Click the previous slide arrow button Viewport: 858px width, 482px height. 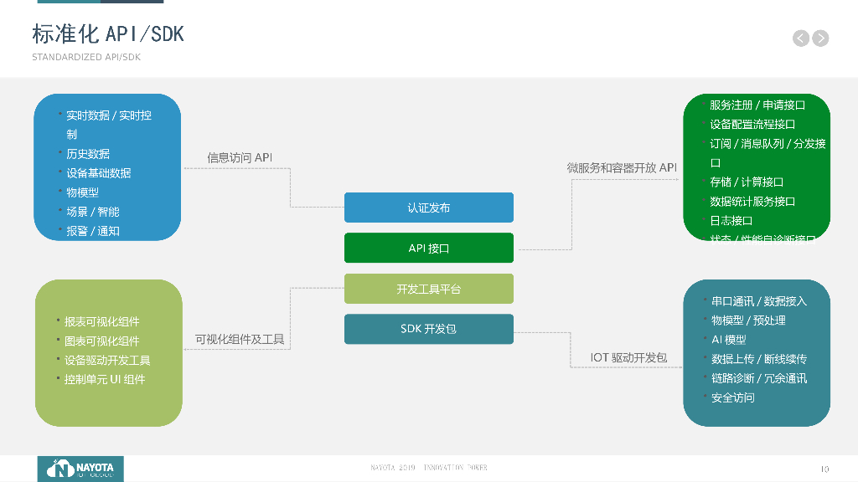coord(800,38)
